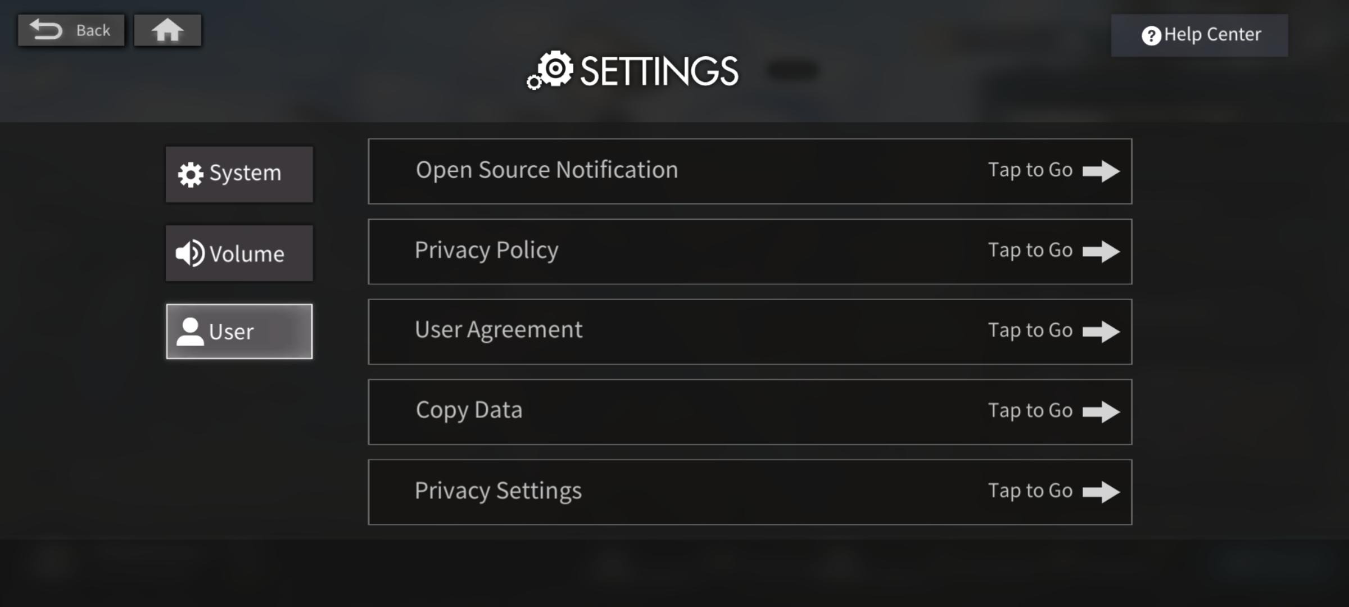Click the System gear icon

(191, 174)
